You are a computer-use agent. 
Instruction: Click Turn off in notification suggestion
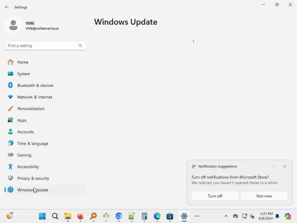click(x=215, y=196)
